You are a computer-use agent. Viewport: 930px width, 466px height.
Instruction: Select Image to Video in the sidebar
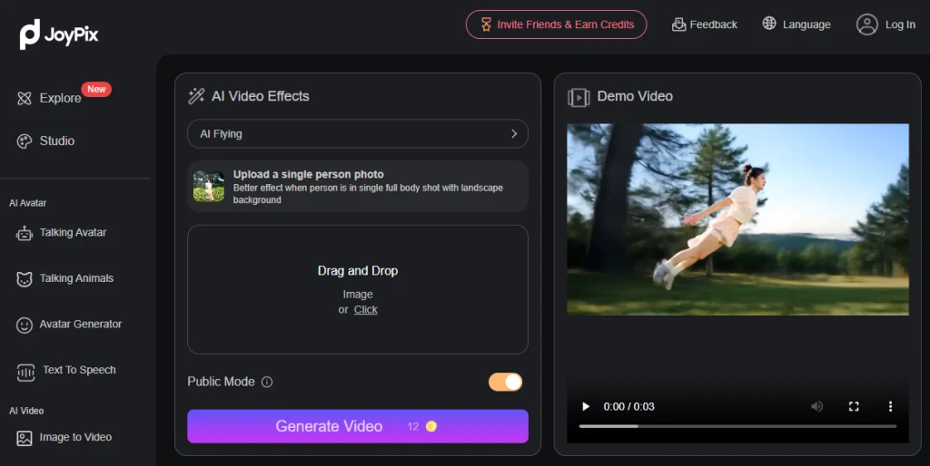point(76,437)
